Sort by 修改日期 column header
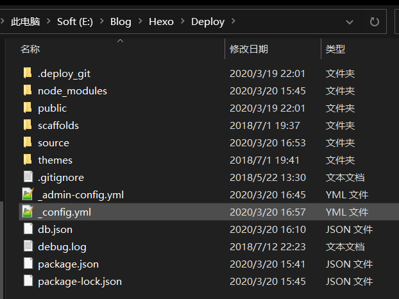This screenshot has width=399, height=299. tap(249, 49)
